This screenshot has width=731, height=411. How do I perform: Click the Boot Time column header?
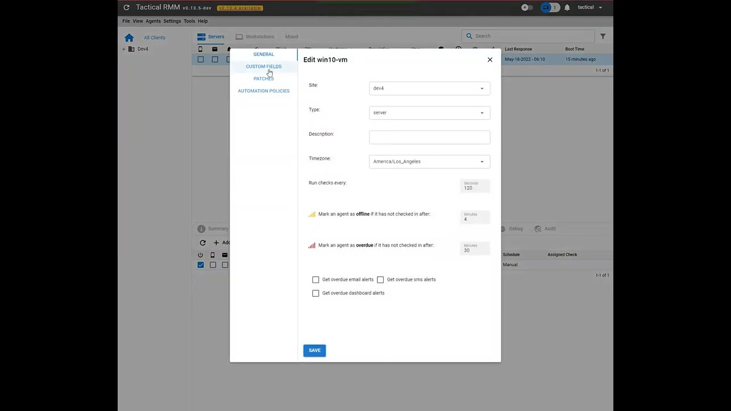pos(575,49)
